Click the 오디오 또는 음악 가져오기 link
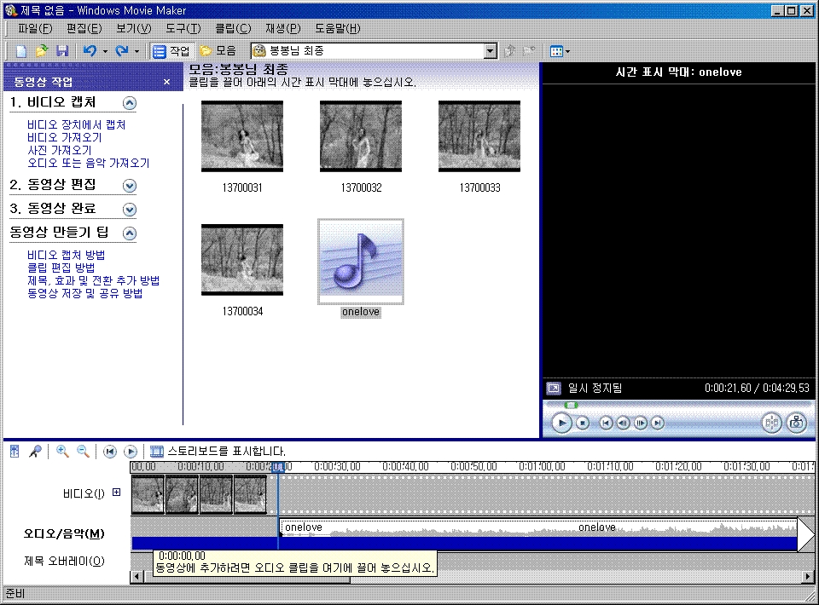Viewport: 819px width, 605px height. point(88,164)
